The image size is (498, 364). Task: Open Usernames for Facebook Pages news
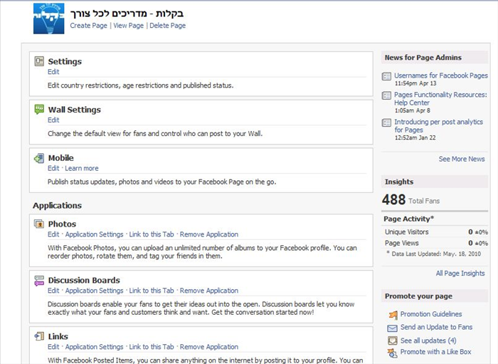[441, 76]
